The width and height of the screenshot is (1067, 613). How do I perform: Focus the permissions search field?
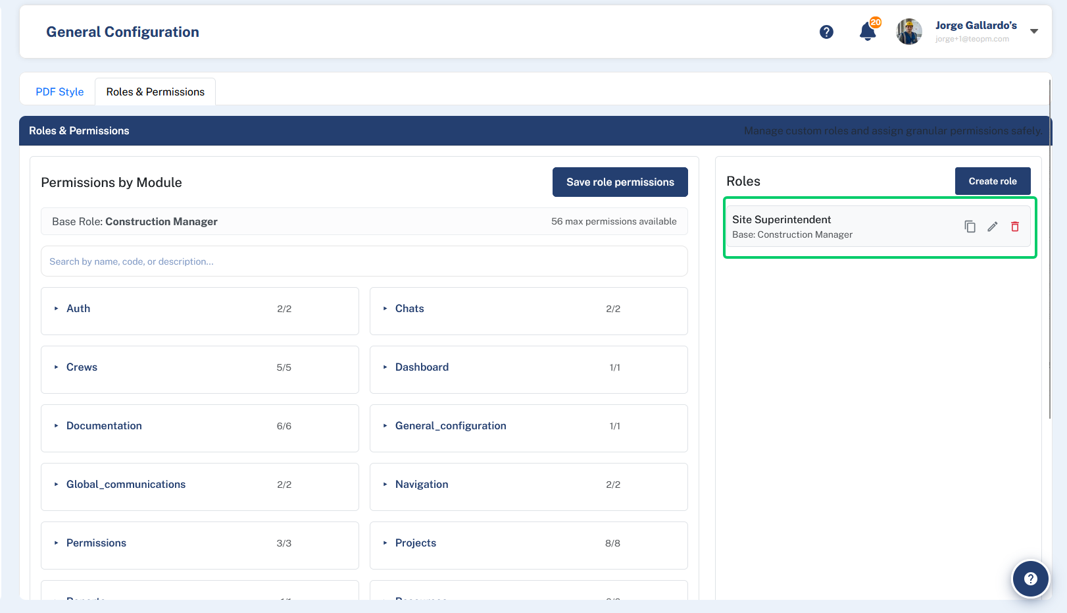[x=364, y=261]
